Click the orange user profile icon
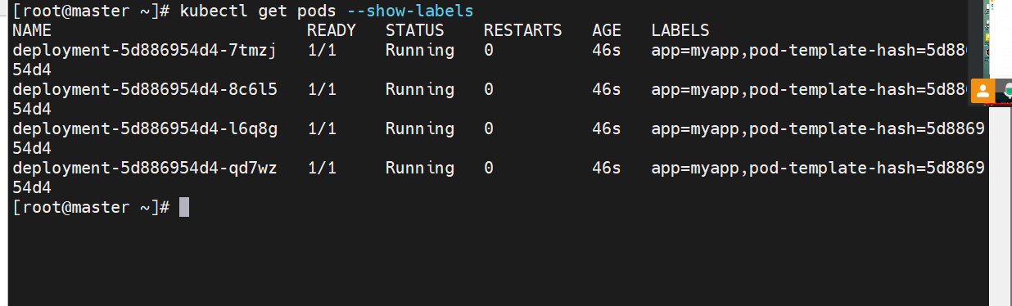The width and height of the screenshot is (1012, 306). (x=983, y=92)
